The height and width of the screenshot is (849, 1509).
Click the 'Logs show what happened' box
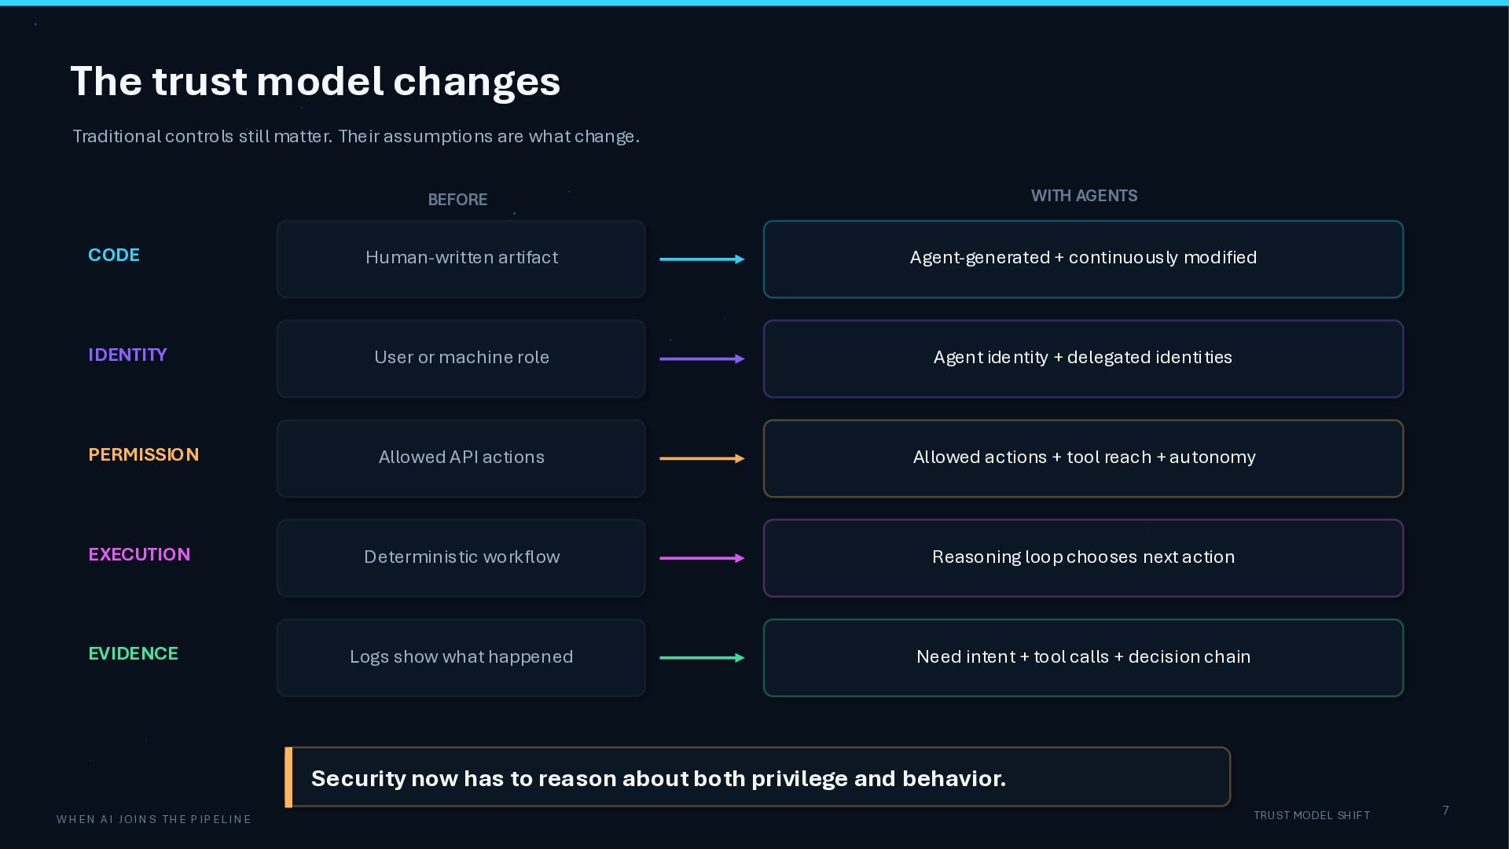point(461,658)
